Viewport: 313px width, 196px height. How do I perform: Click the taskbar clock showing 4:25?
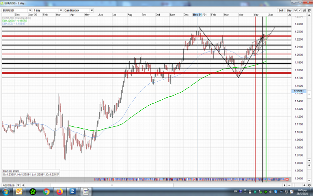(302, 192)
